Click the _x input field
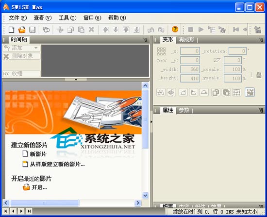The height and width of the screenshot is (217, 267). [190, 51]
